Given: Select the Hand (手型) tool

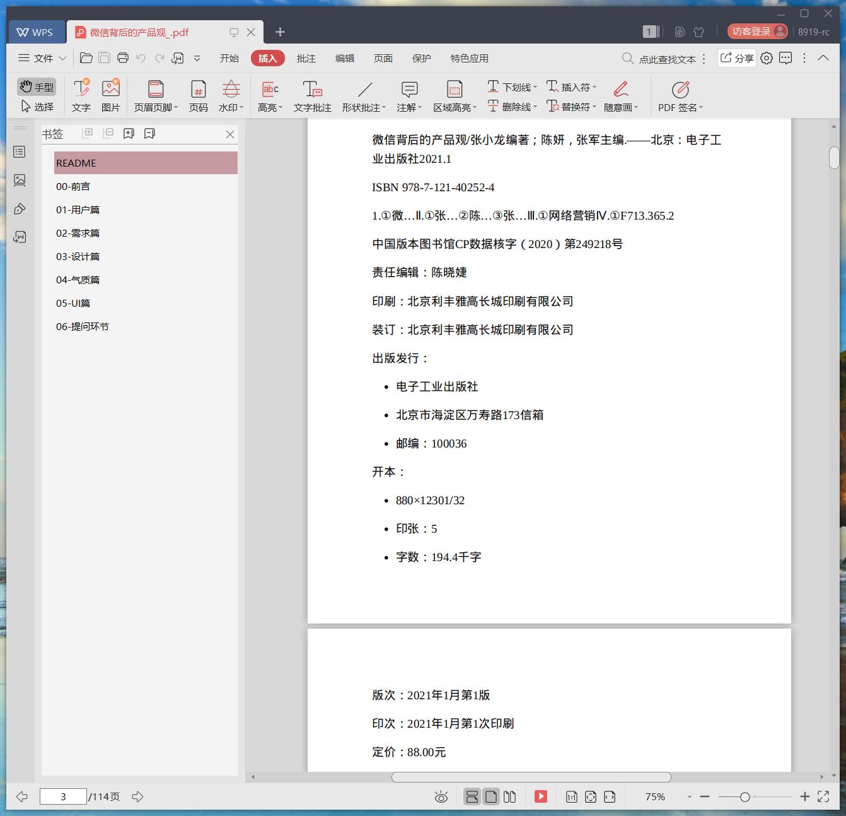Looking at the screenshot, I should pos(37,86).
